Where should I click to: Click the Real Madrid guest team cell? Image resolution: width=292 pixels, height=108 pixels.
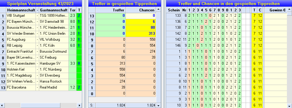pyautogui.click(x=53, y=87)
